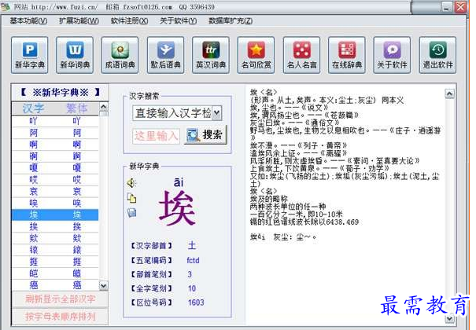Open the 扩展功能(W) menu
The image size is (476, 330).
pos(79,21)
